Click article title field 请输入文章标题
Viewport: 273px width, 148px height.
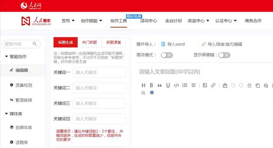(170, 71)
